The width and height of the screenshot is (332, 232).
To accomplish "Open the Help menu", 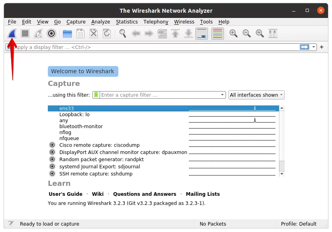I will (224, 22).
